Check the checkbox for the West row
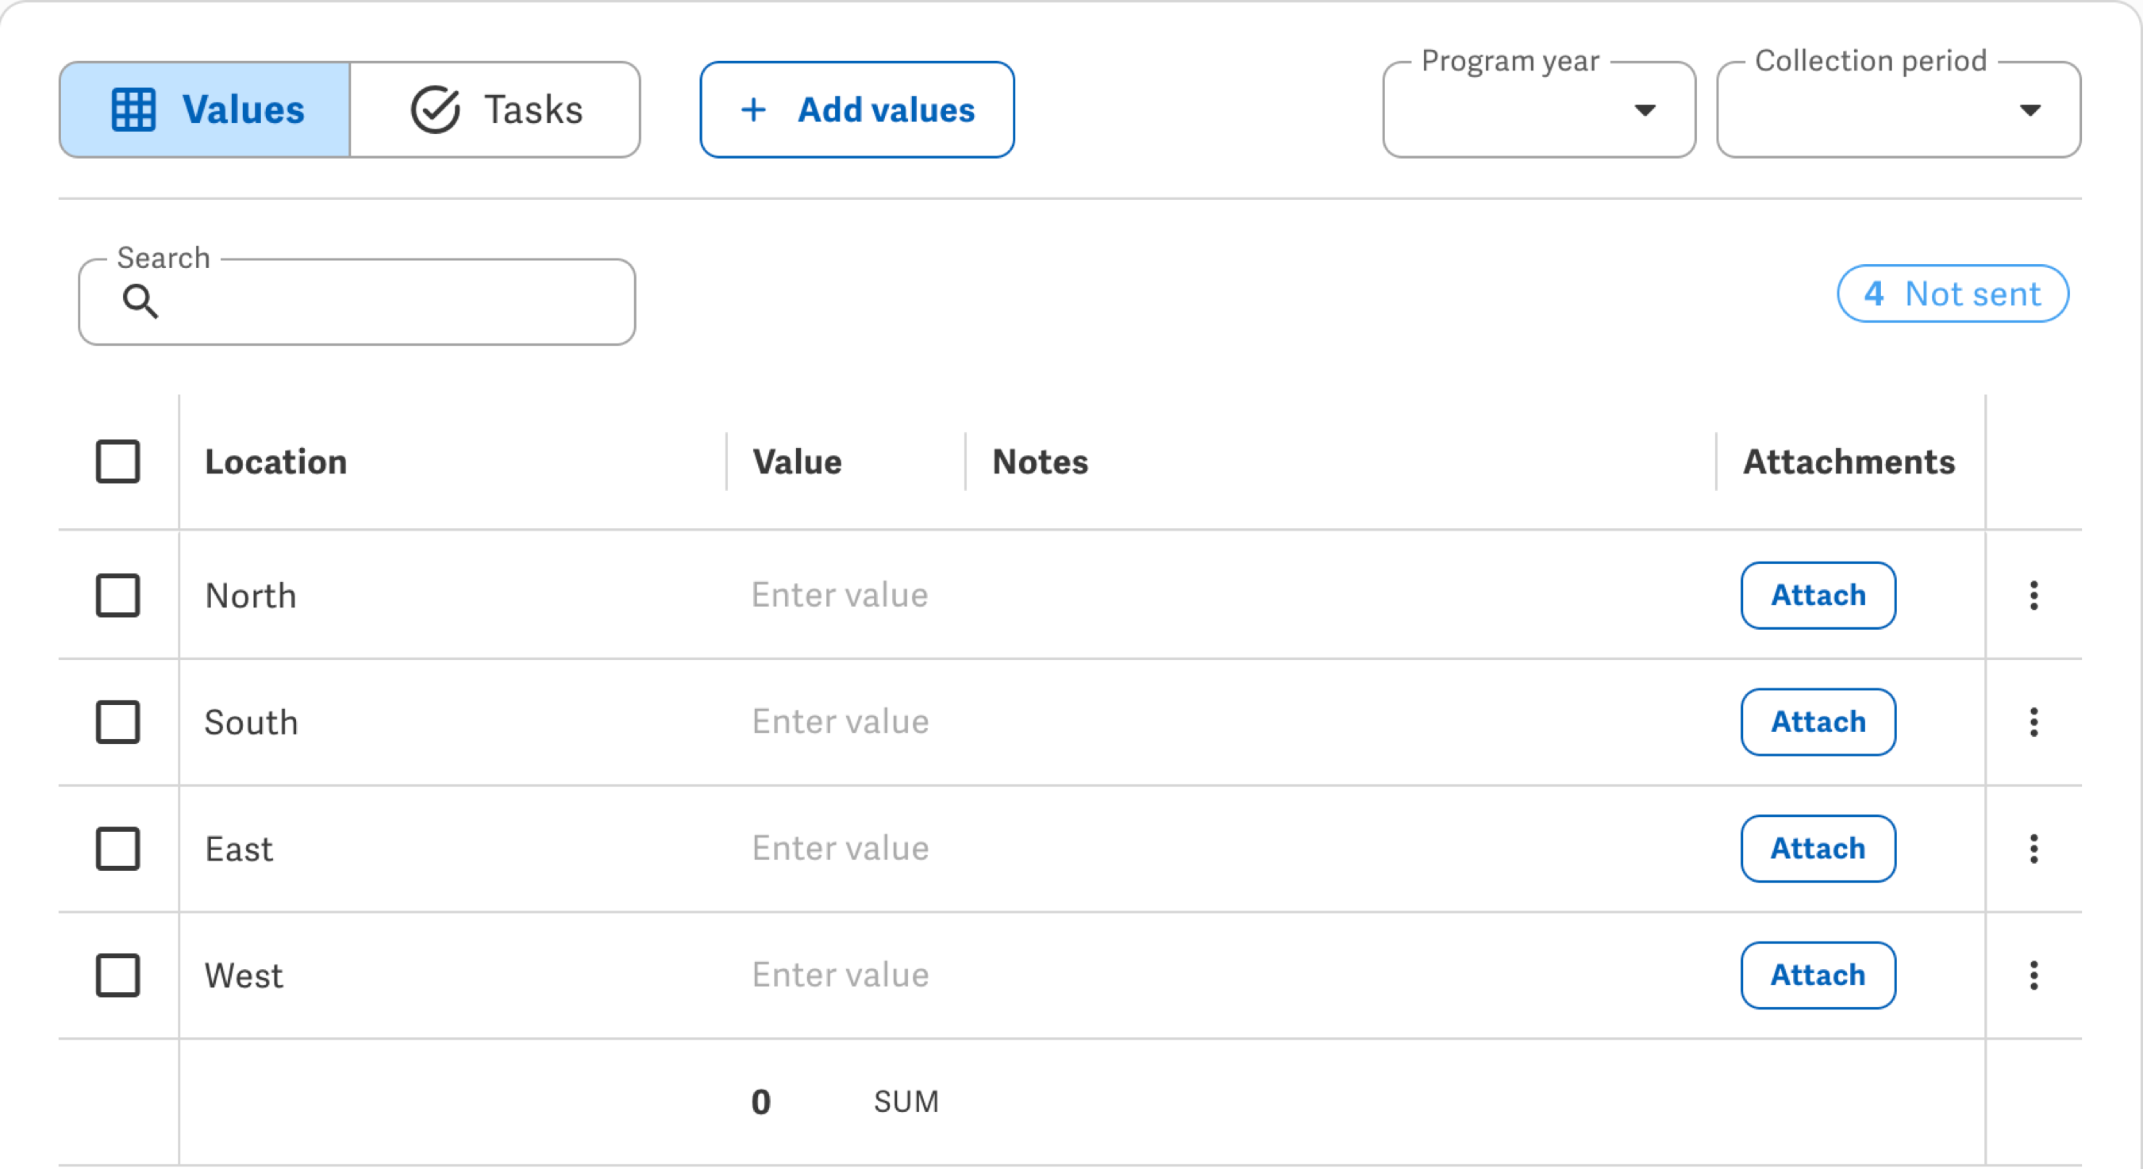 tap(117, 975)
